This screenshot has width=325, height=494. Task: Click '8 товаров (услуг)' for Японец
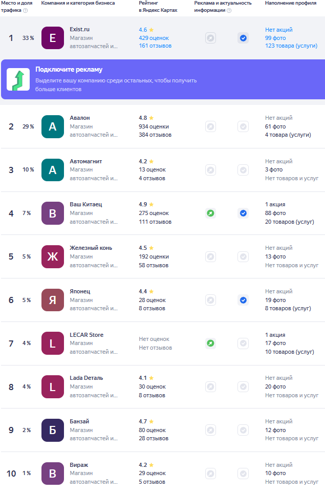[288, 309]
